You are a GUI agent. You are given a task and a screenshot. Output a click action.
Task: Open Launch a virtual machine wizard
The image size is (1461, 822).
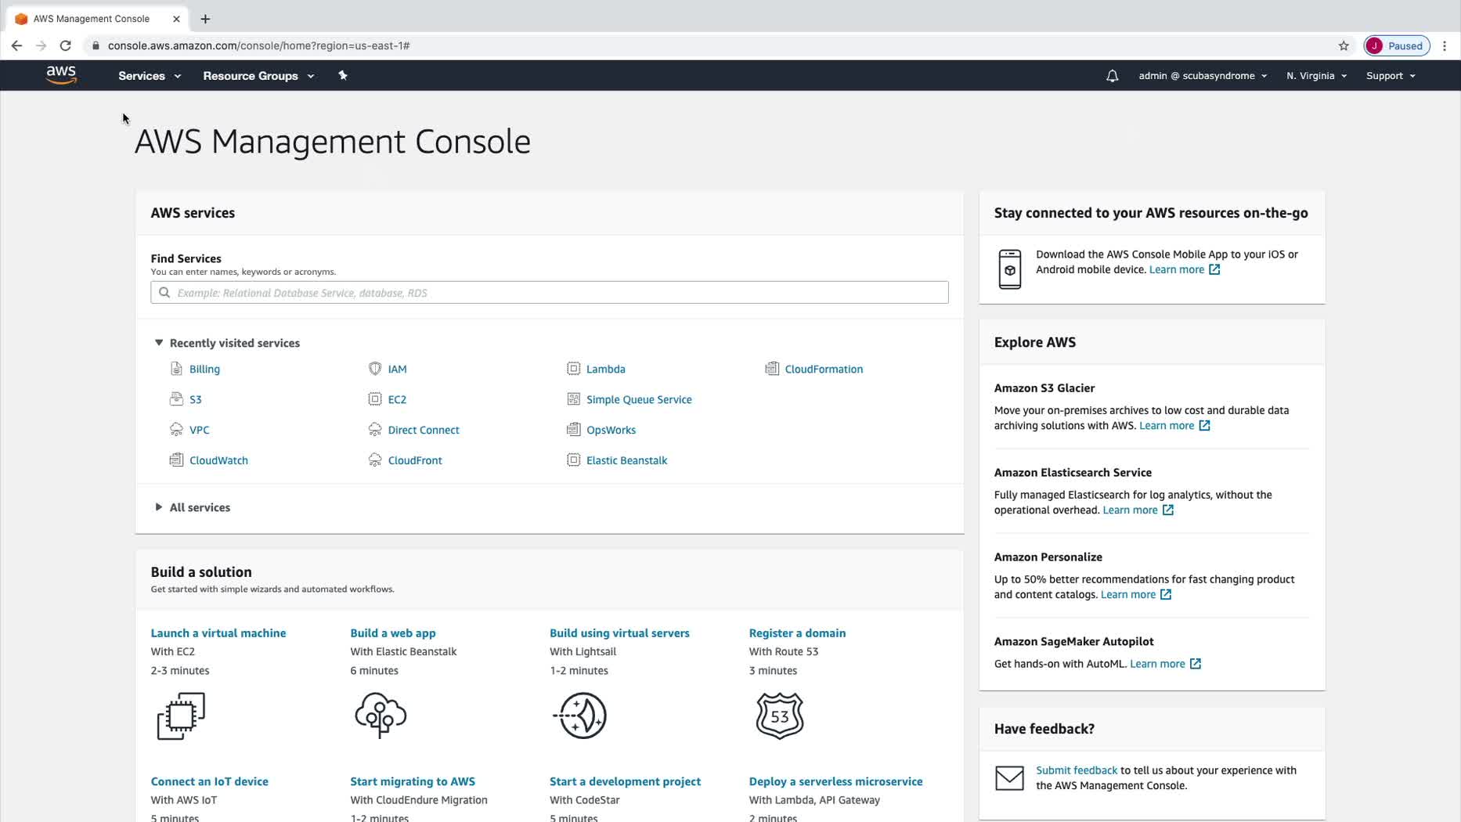click(x=218, y=633)
